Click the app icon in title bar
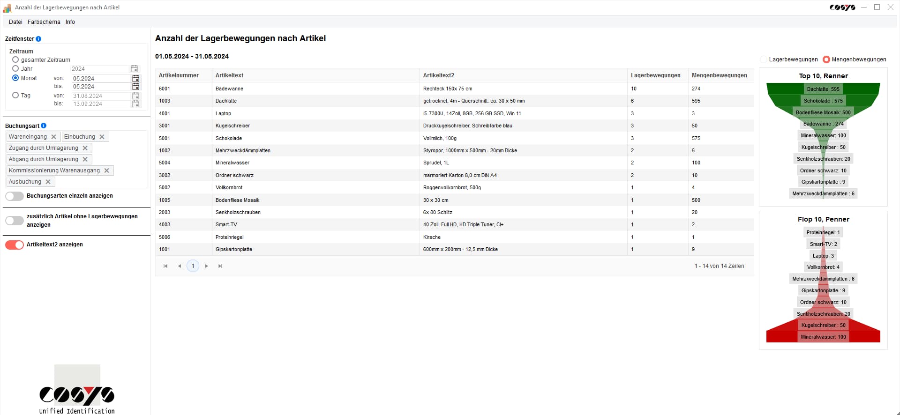Image resolution: width=900 pixels, height=415 pixels. [x=7, y=7]
